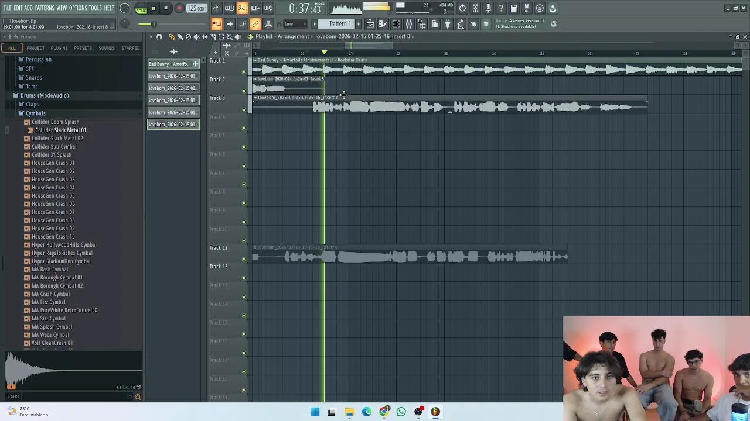Mute Track 3 via its green light

click(x=244, y=109)
